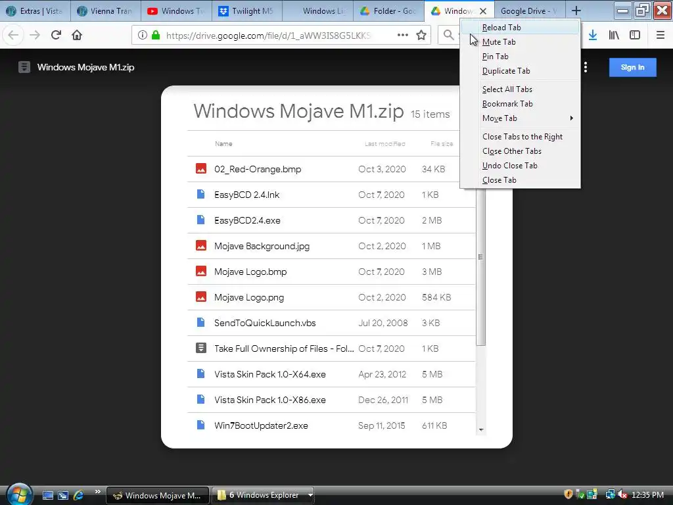The width and height of the screenshot is (673, 505).
Task: Open the Windows Start orb
Action: (19, 494)
